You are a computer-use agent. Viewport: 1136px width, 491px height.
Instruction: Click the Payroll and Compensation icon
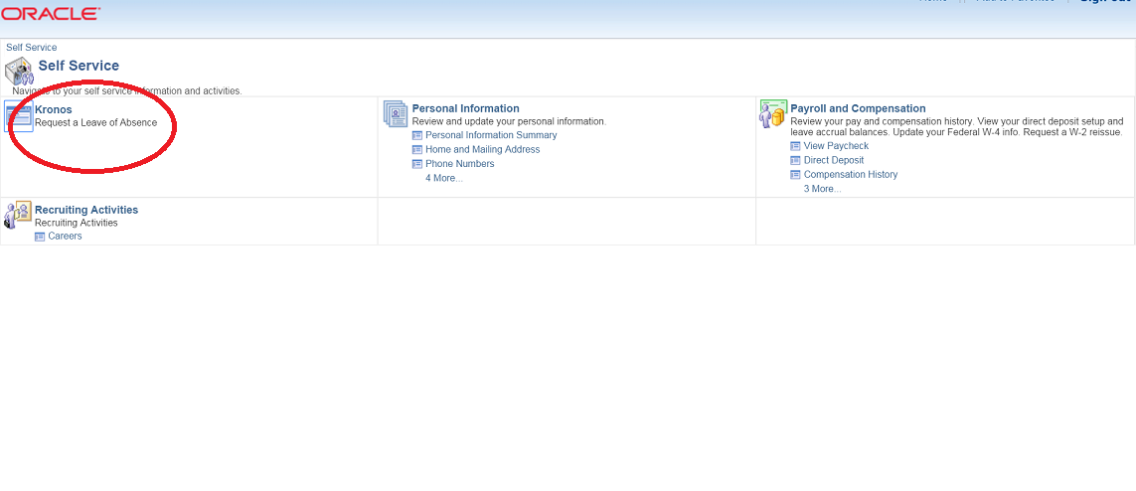point(773,114)
